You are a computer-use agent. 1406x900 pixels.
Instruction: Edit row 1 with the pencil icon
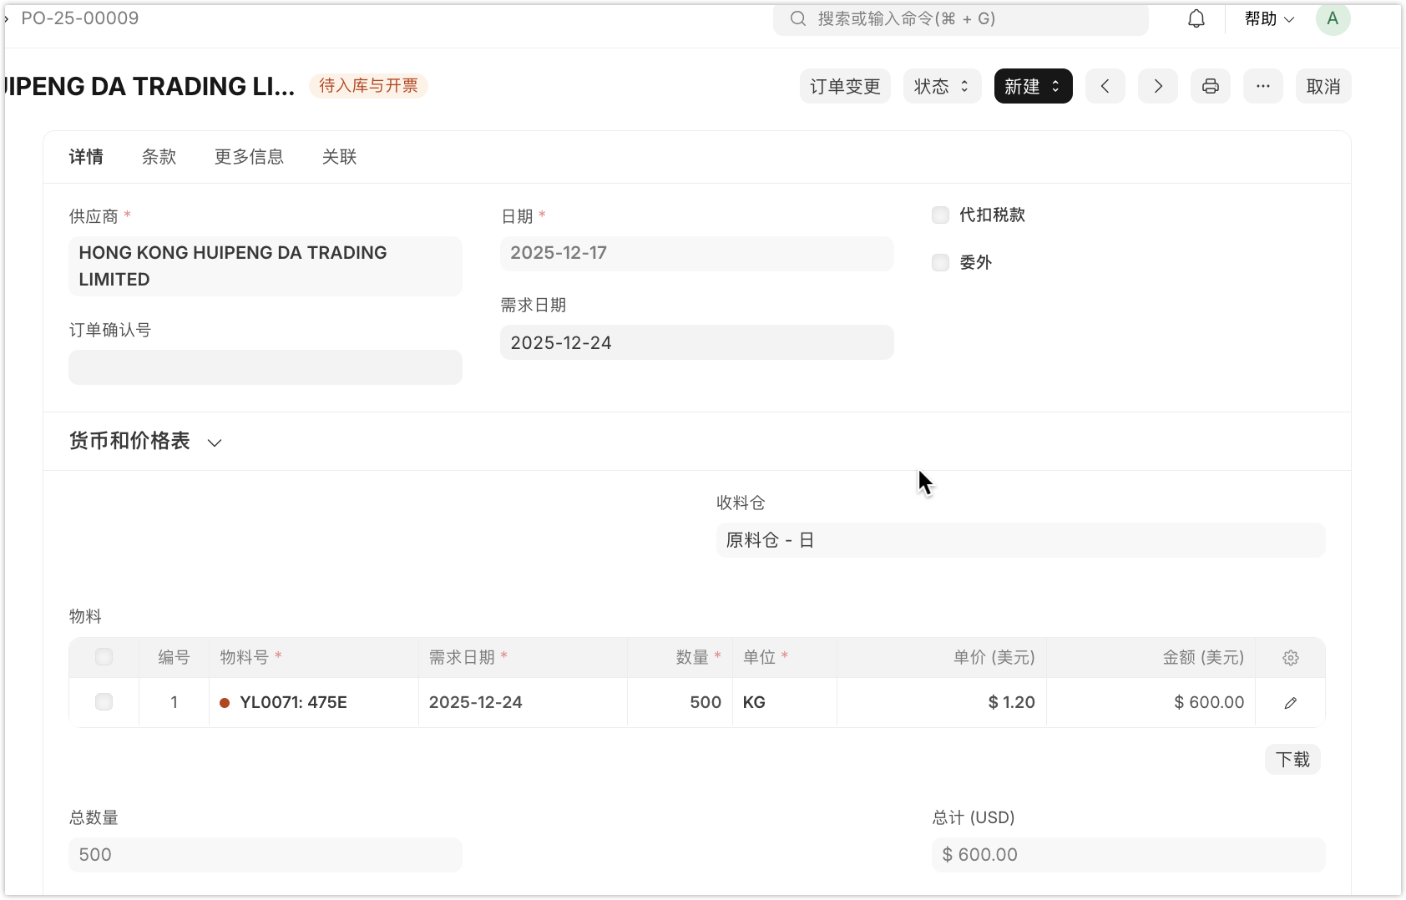tap(1290, 703)
